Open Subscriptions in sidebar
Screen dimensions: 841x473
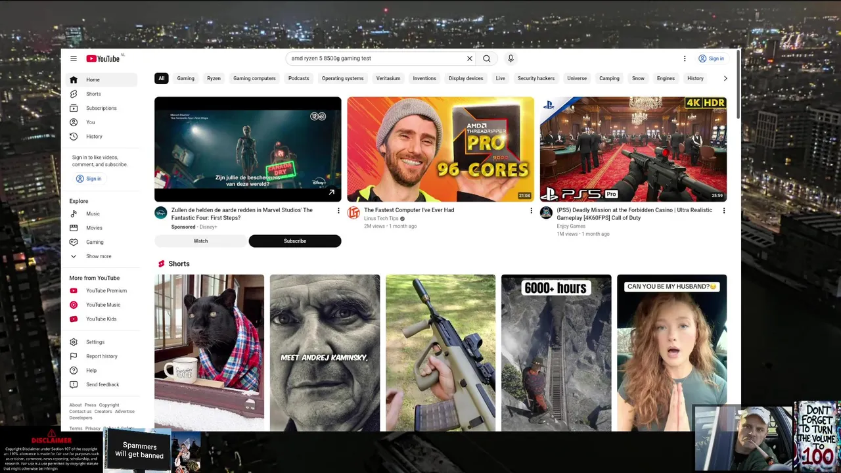click(x=101, y=108)
